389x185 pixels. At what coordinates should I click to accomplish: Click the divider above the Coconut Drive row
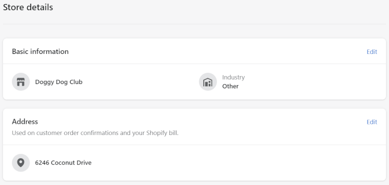[194, 145]
